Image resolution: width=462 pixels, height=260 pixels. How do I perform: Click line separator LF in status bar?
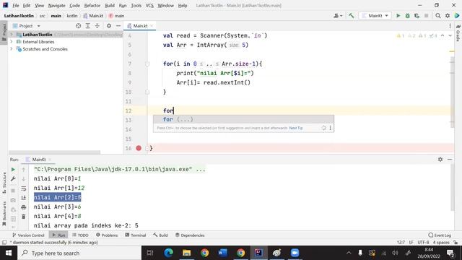click(411, 243)
